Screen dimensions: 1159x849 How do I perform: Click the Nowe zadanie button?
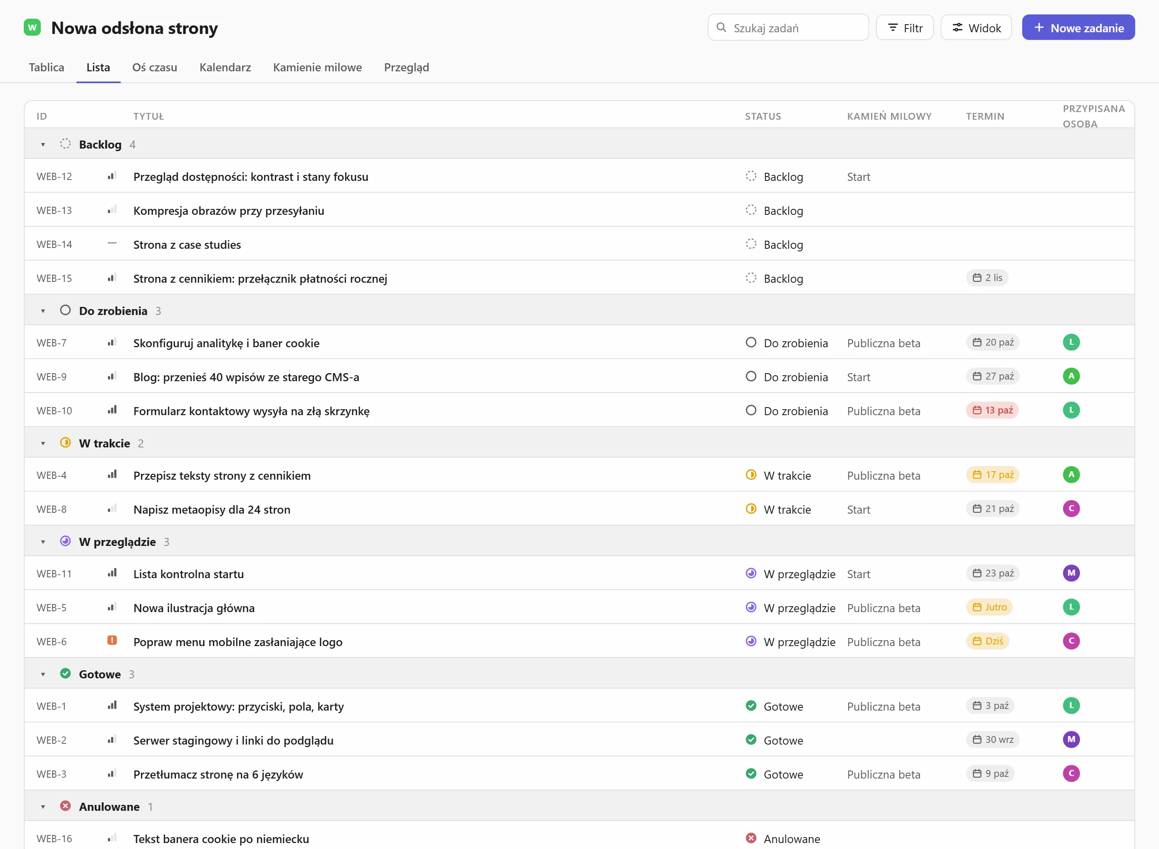1078,28
